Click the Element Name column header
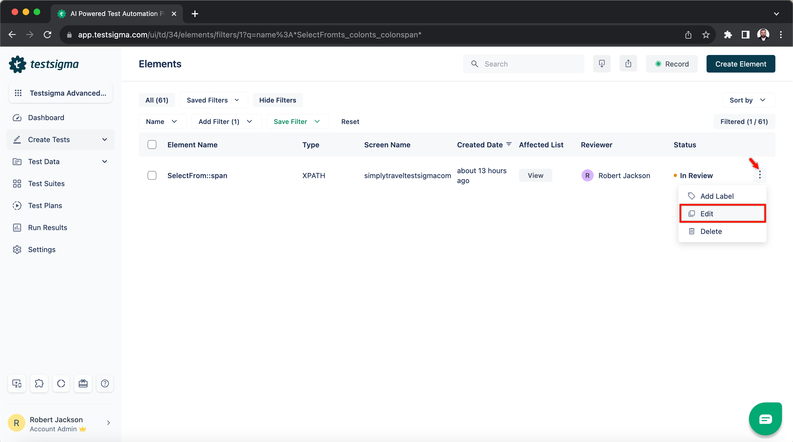Screen dimensions: 793x442 tap(192, 145)
